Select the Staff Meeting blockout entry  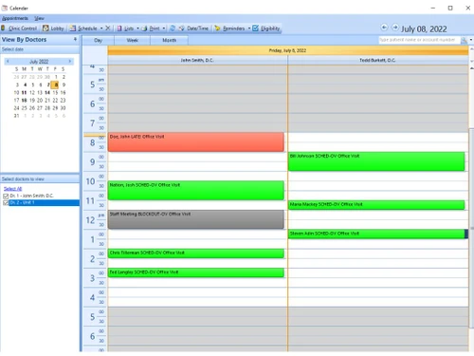click(195, 219)
